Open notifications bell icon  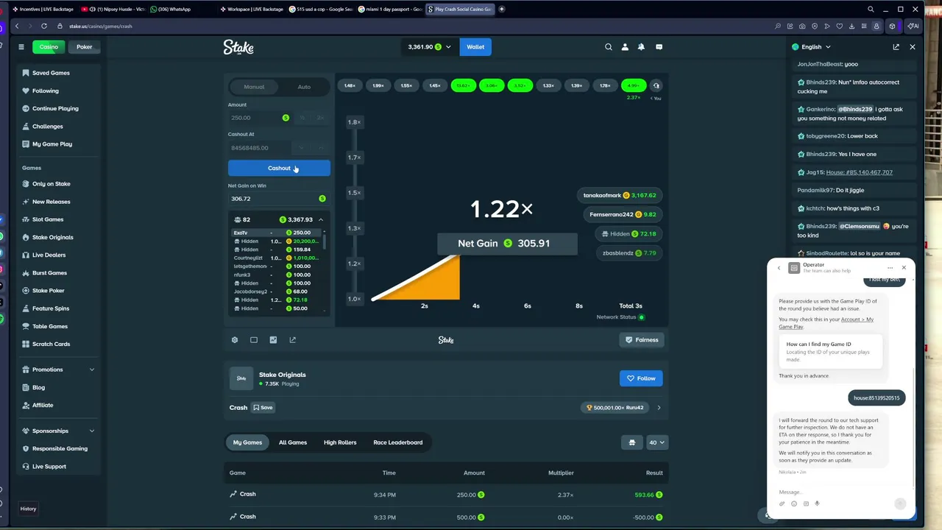tap(641, 46)
